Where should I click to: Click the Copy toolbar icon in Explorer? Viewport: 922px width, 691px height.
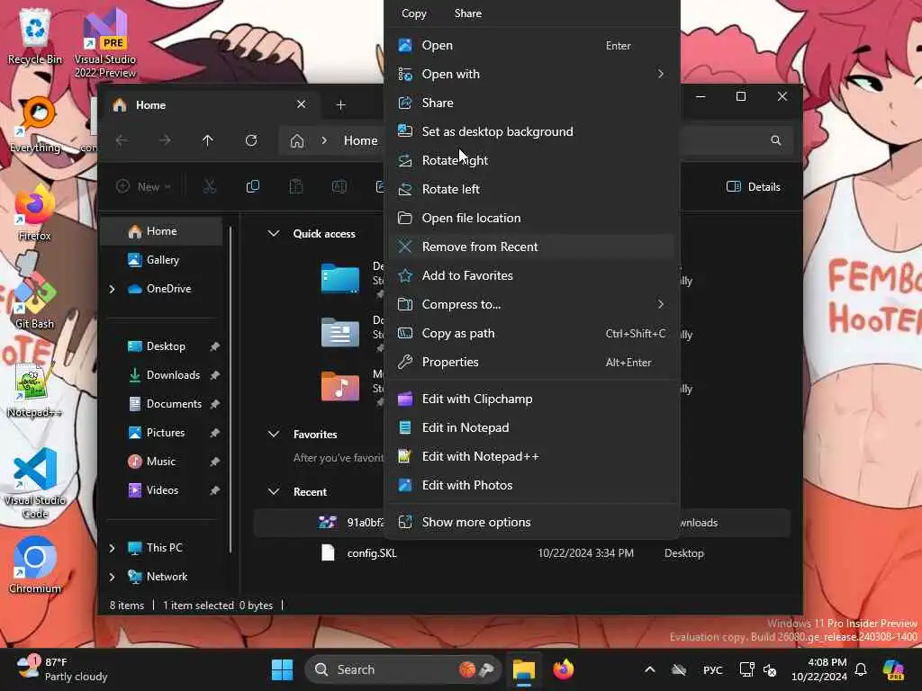253,187
